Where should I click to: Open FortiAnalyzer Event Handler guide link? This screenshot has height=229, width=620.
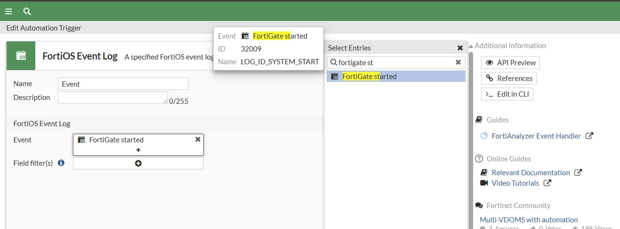[x=536, y=136]
